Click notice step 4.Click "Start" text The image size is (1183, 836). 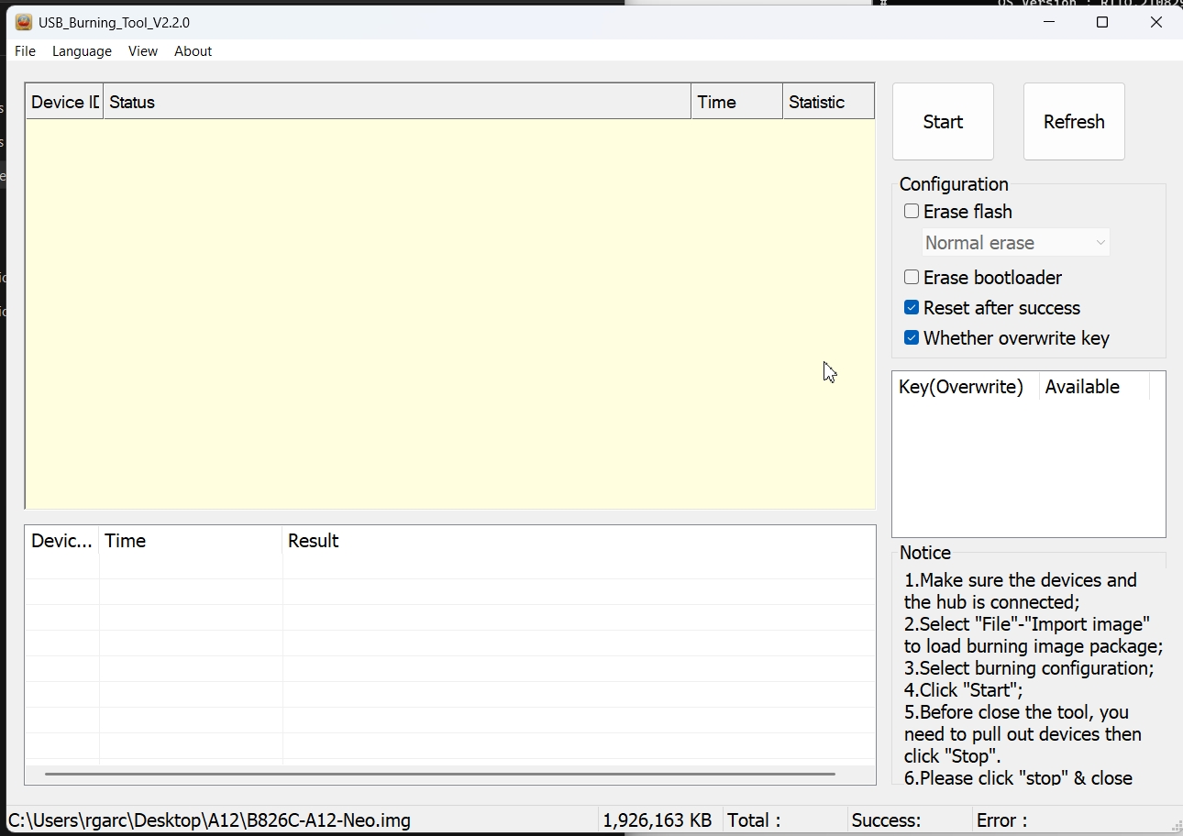click(963, 690)
